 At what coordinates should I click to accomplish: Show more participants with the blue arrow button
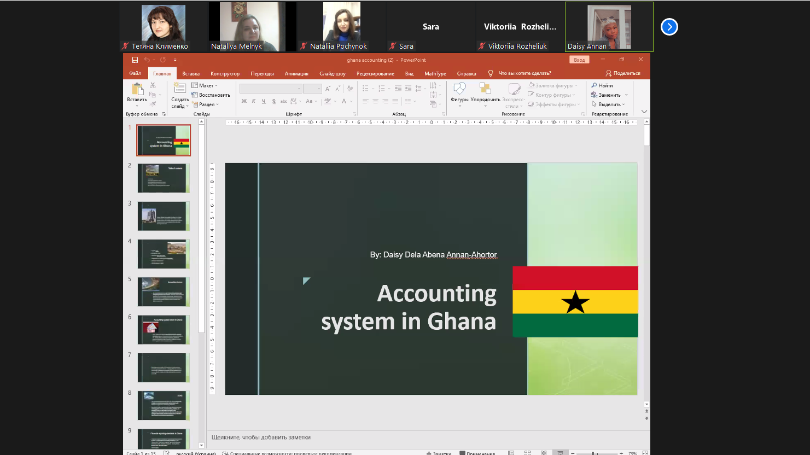(669, 27)
